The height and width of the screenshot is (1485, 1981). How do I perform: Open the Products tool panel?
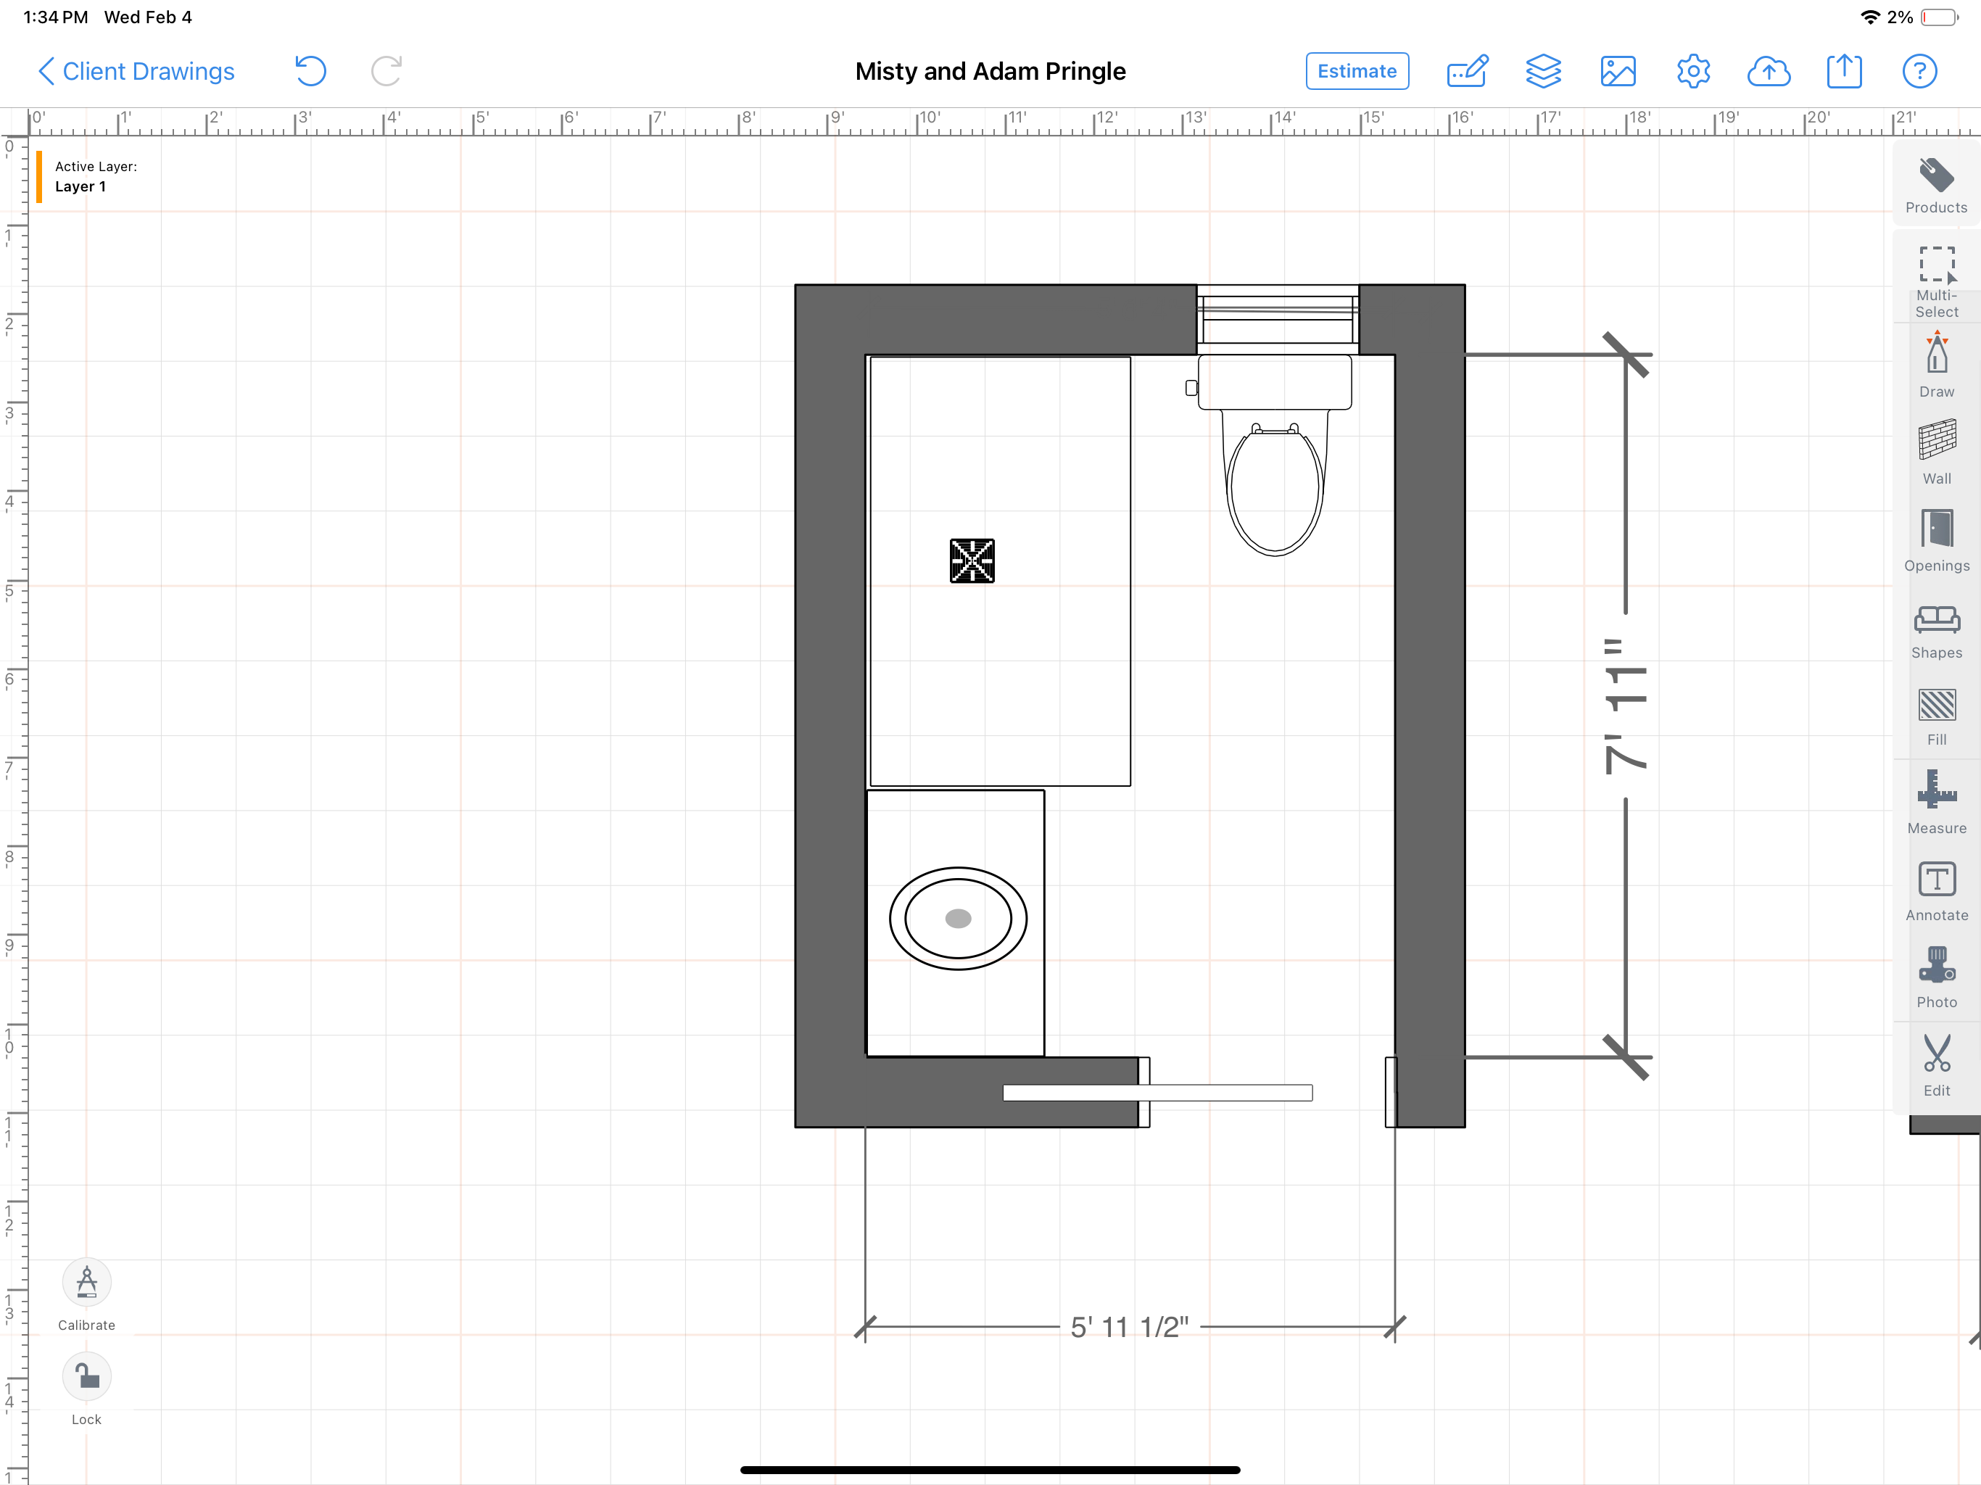coord(1935,184)
